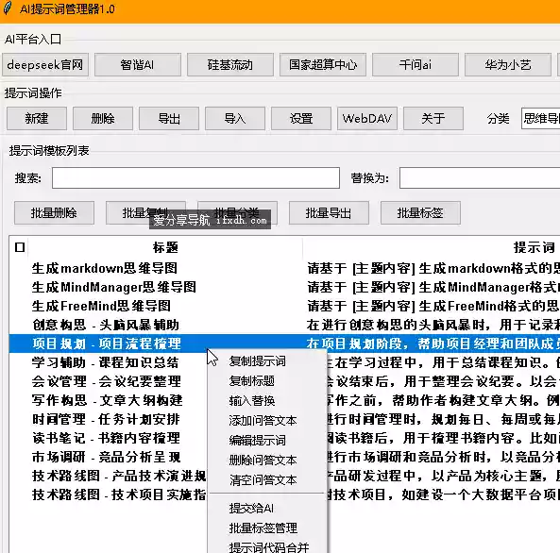Click the 导入 button

point(235,119)
